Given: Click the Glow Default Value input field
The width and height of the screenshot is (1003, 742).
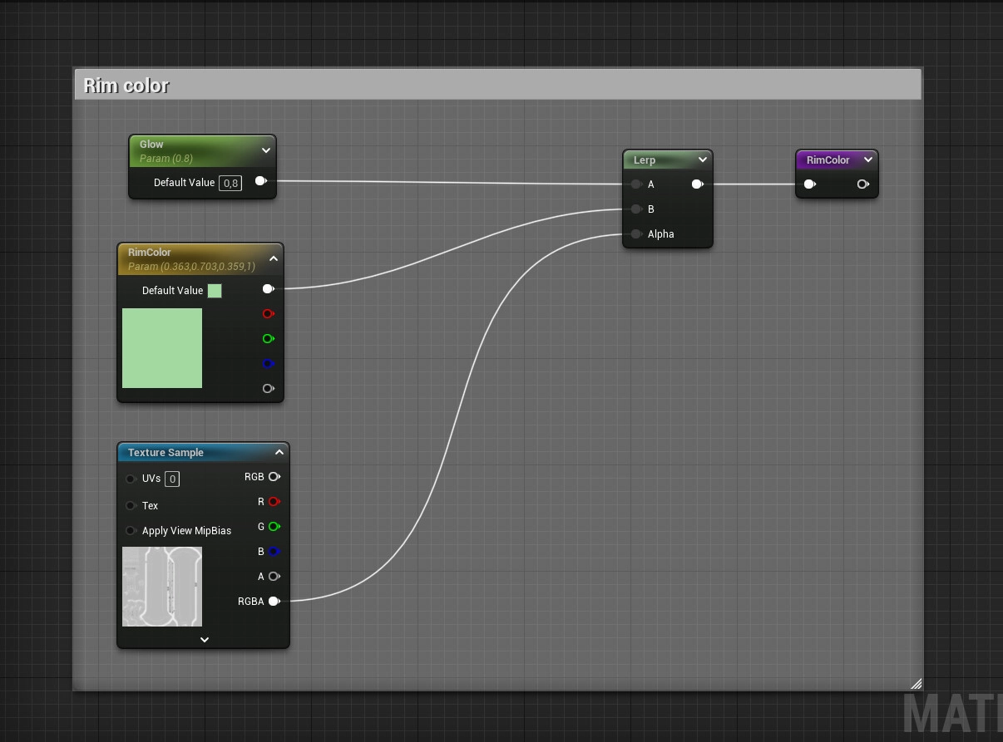Looking at the screenshot, I should click(x=230, y=183).
